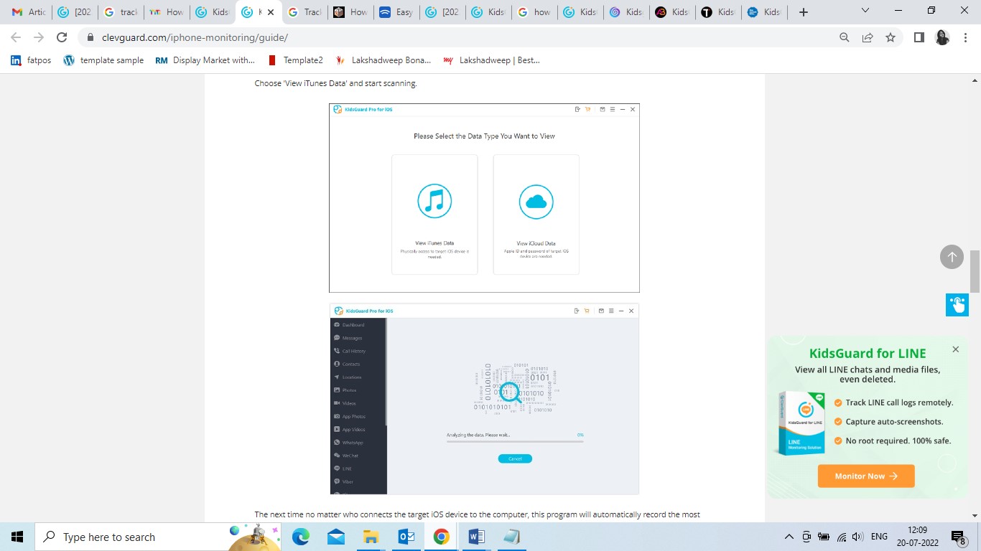This screenshot has height=551, width=981.
Task: Open the 'template sample' bookmark
Action: tap(103, 60)
